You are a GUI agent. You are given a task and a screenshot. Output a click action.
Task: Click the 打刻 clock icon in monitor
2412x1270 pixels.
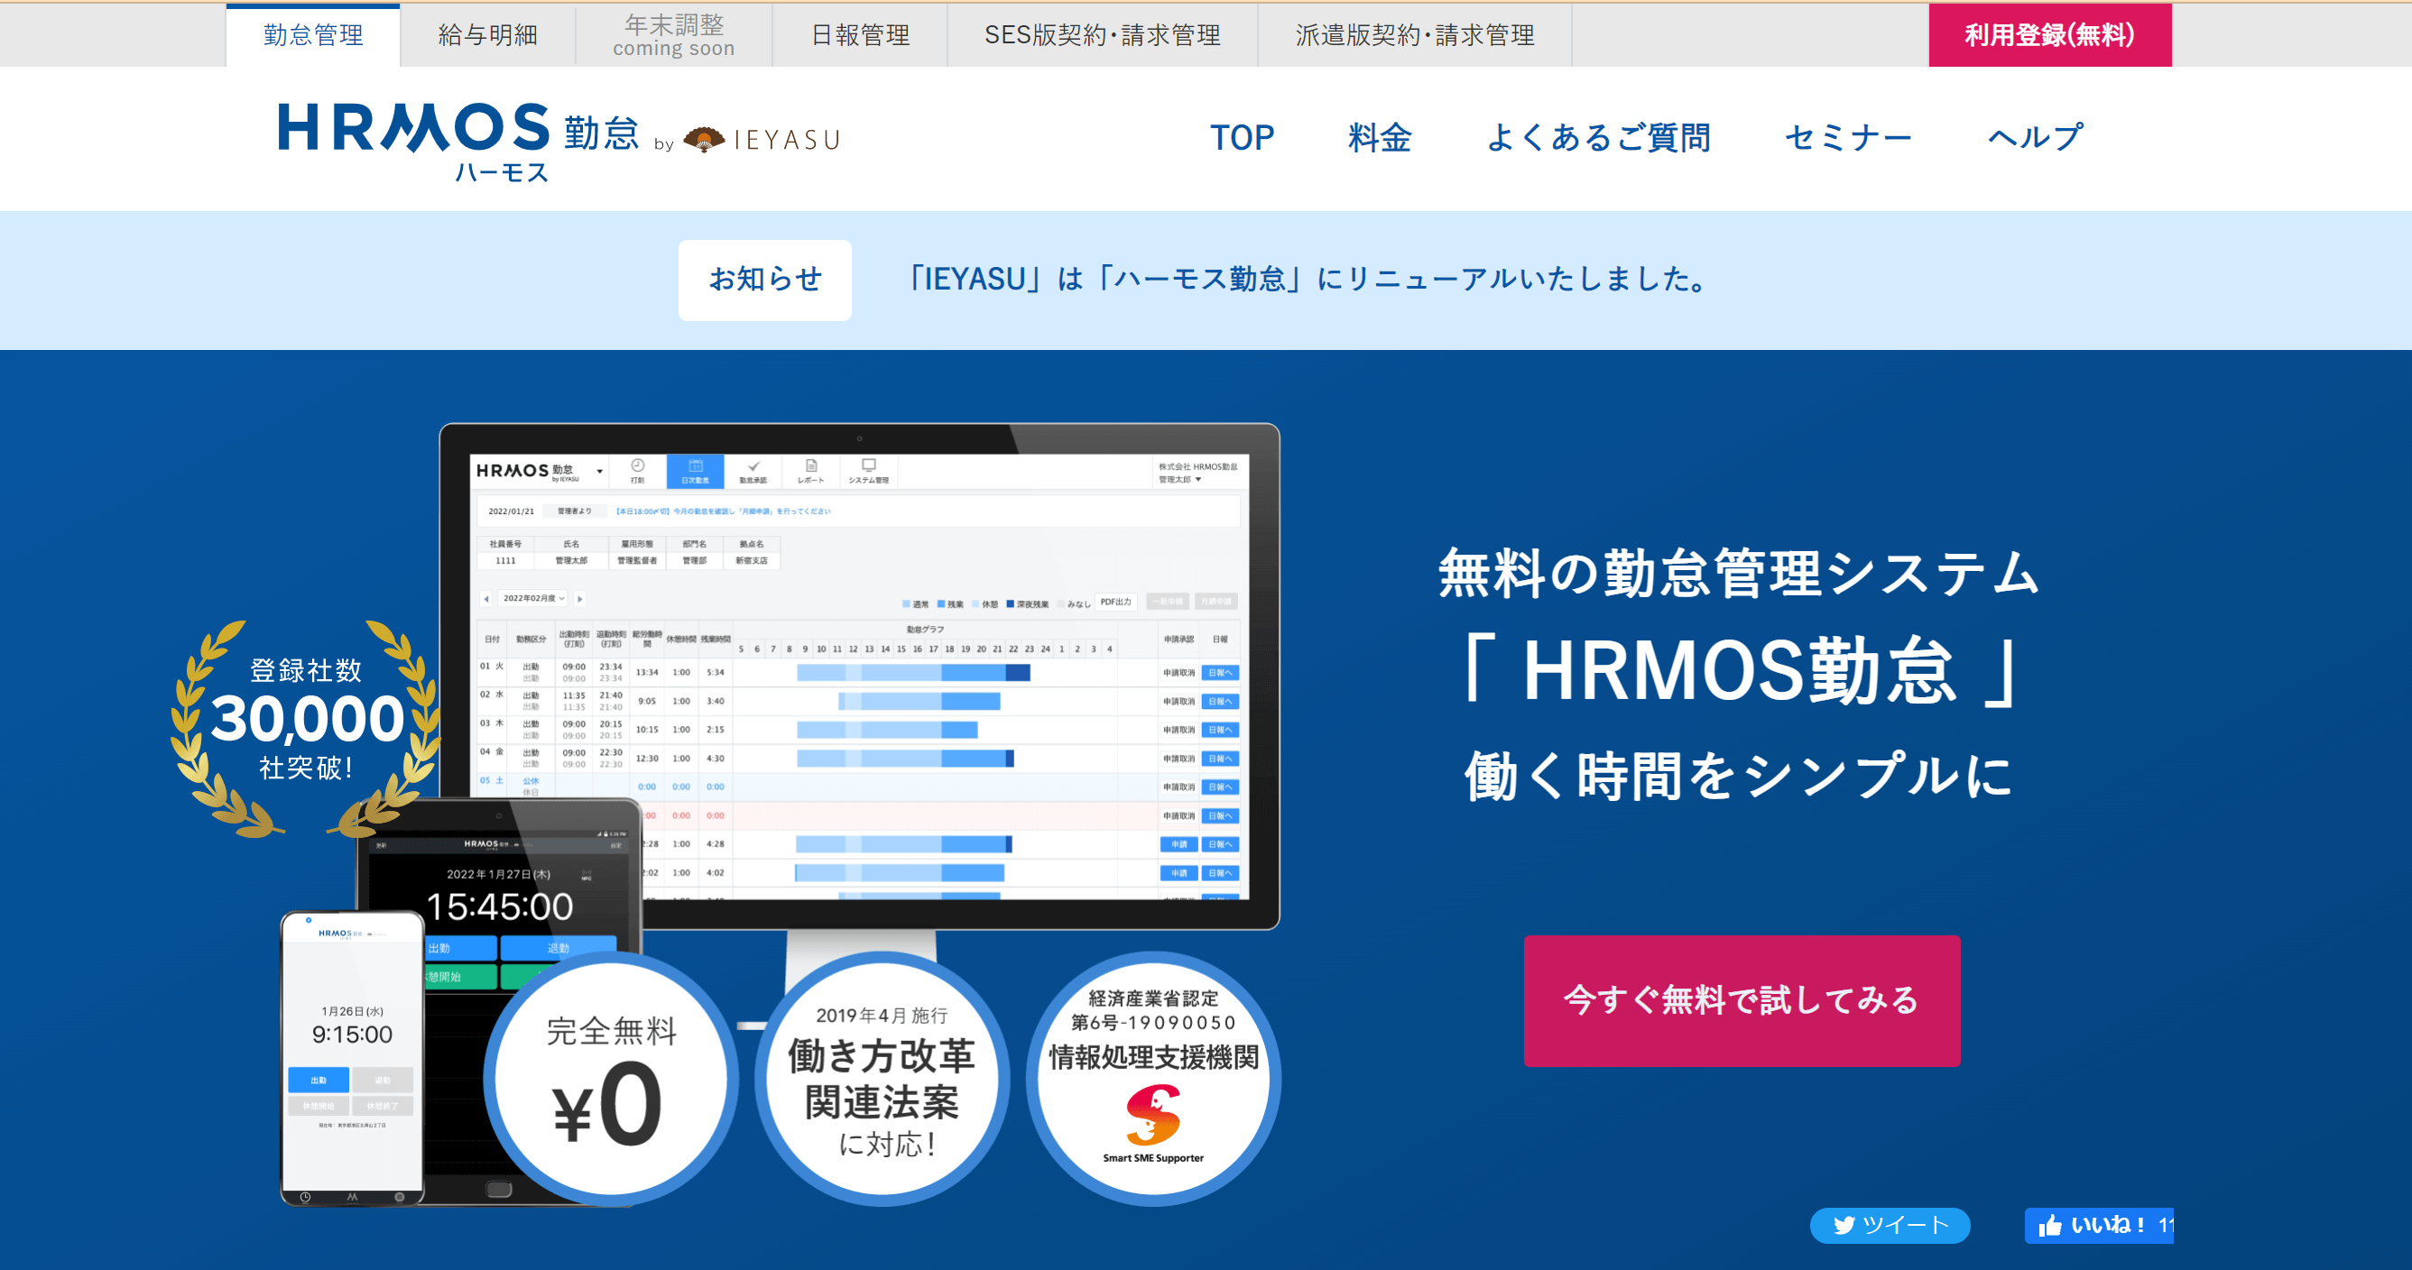pos(638,471)
